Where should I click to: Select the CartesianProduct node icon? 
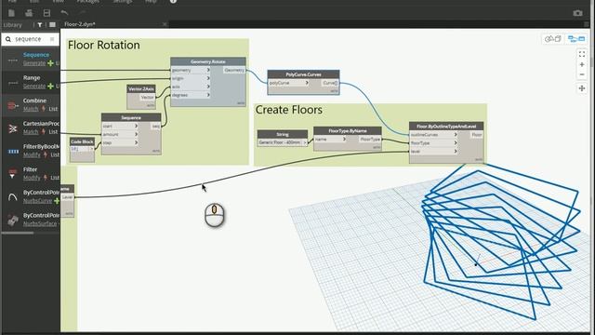13,128
